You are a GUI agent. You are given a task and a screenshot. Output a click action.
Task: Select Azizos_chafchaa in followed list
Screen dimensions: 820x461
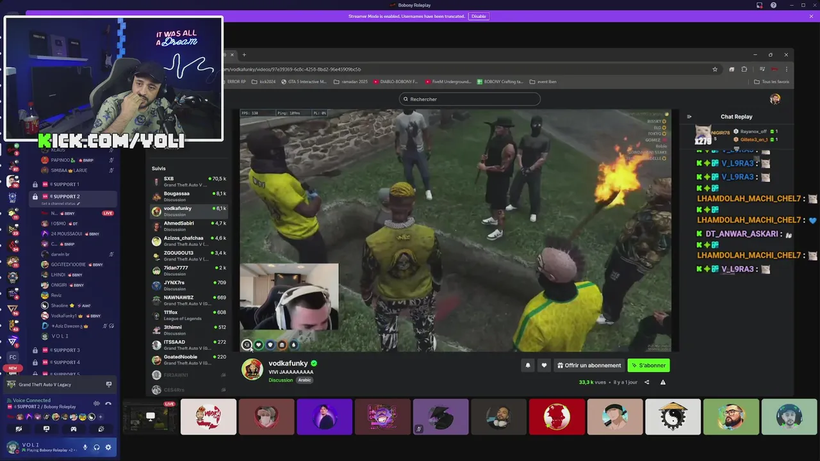coord(188,241)
